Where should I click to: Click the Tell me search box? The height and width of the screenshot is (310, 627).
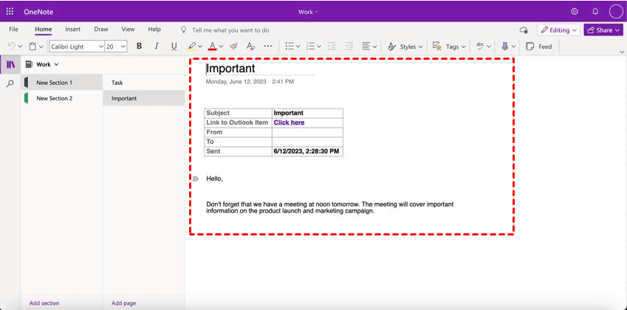click(230, 30)
